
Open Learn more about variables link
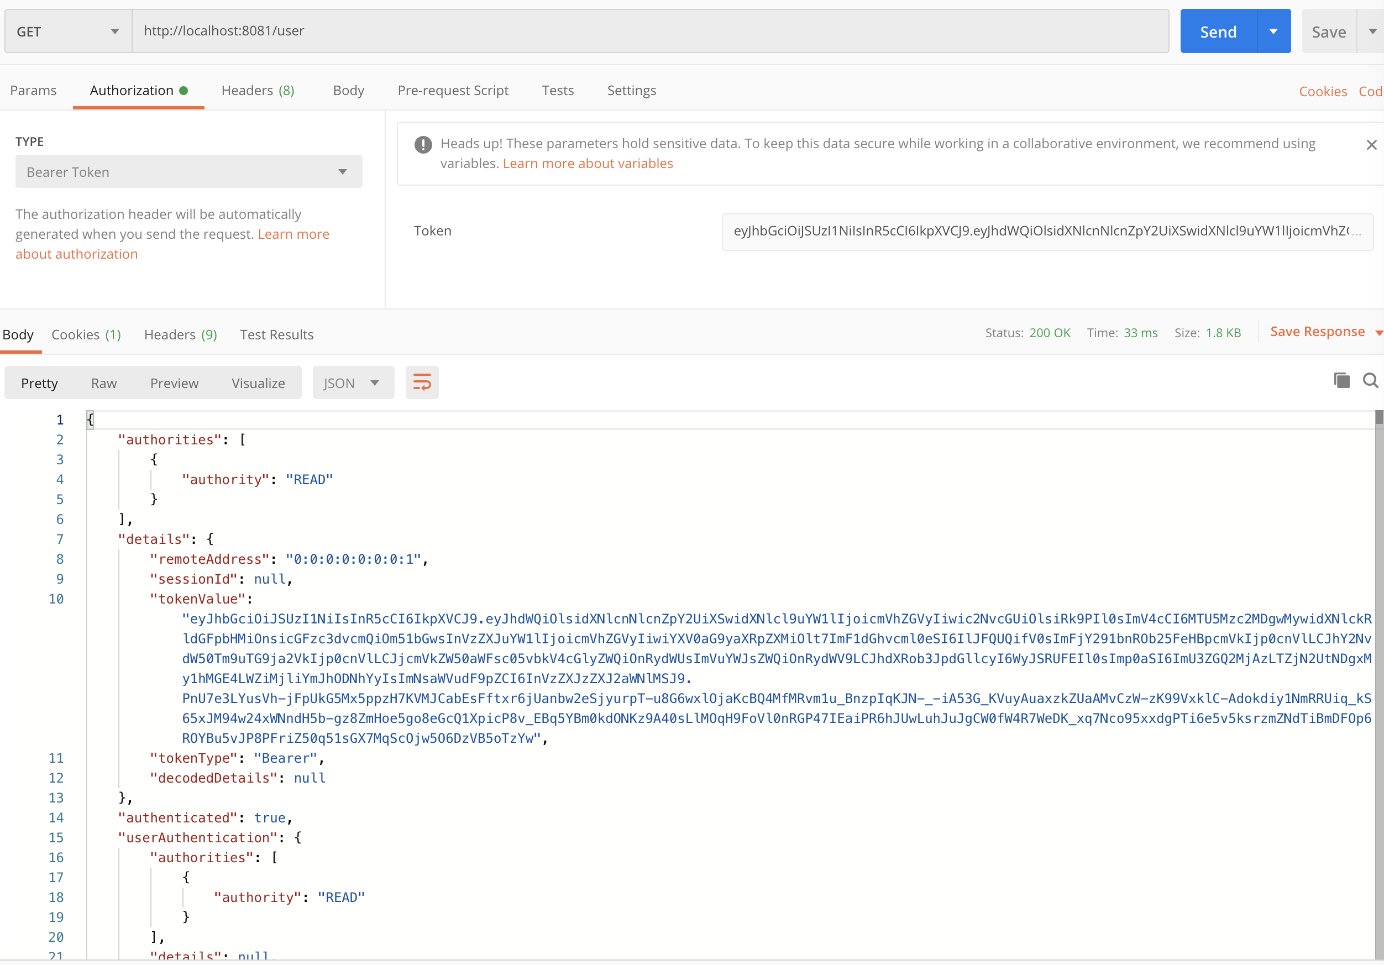(x=587, y=164)
